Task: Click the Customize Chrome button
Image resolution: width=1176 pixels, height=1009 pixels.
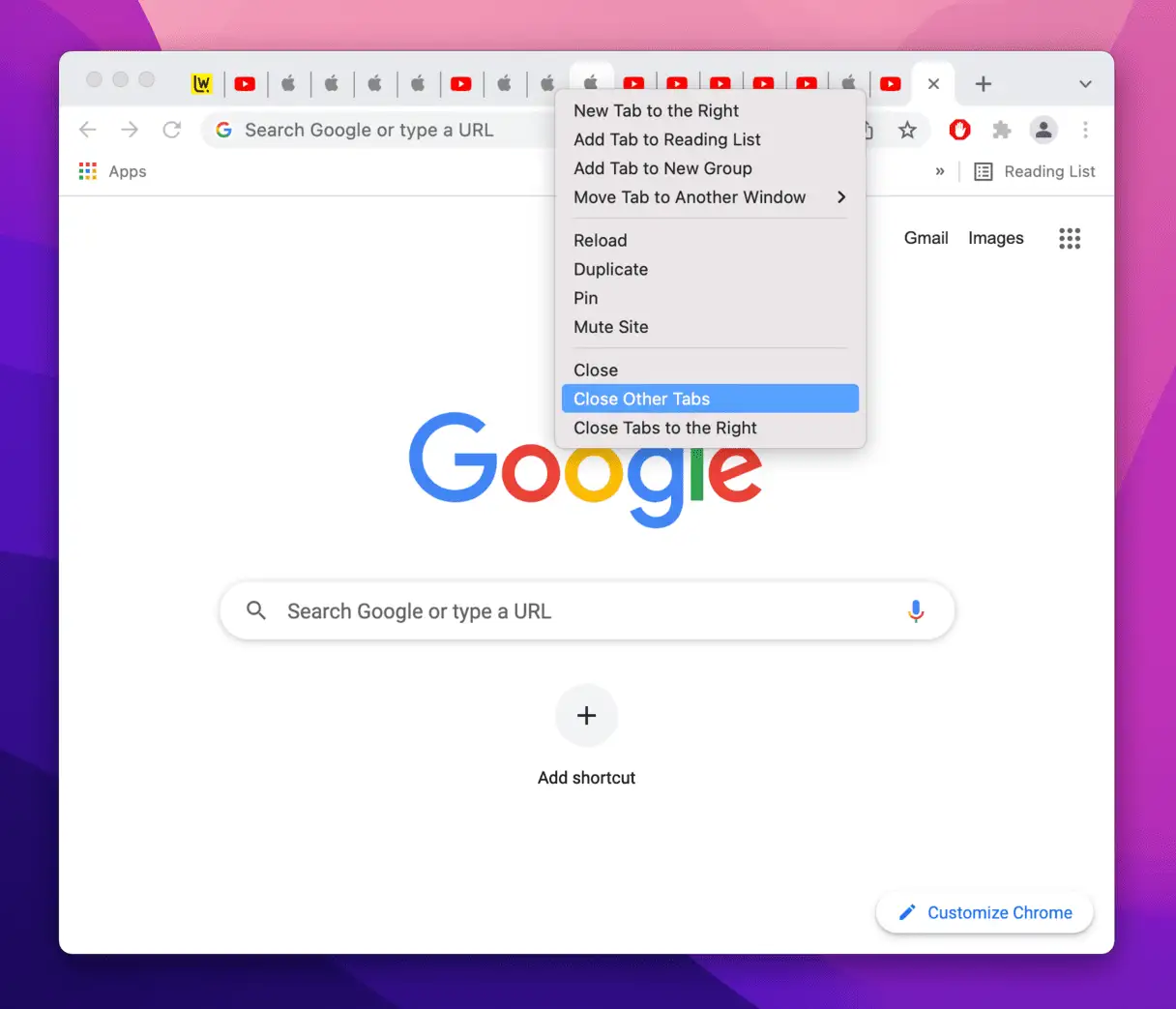Action: [x=985, y=912]
